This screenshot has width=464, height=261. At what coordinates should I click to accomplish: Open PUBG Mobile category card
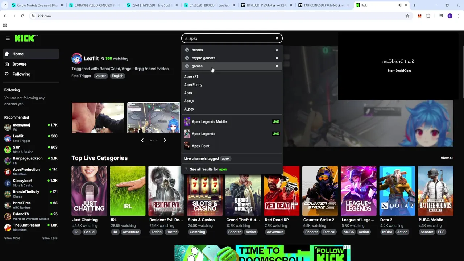pyautogui.click(x=435, y=191)
